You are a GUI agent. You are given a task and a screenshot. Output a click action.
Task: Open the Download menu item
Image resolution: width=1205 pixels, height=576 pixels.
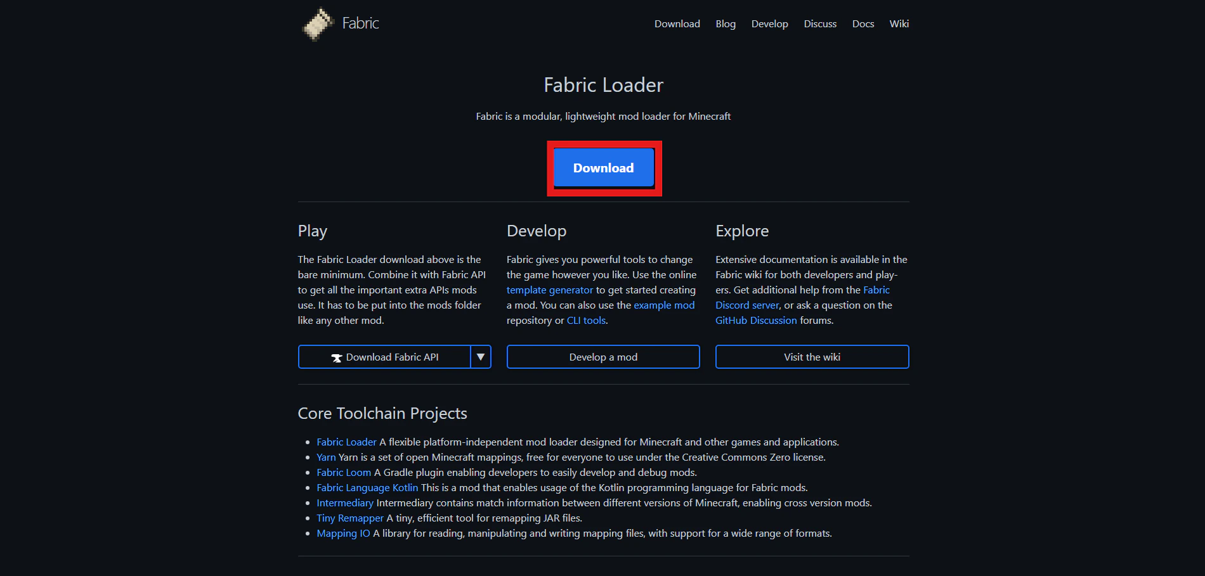point(677,23)
